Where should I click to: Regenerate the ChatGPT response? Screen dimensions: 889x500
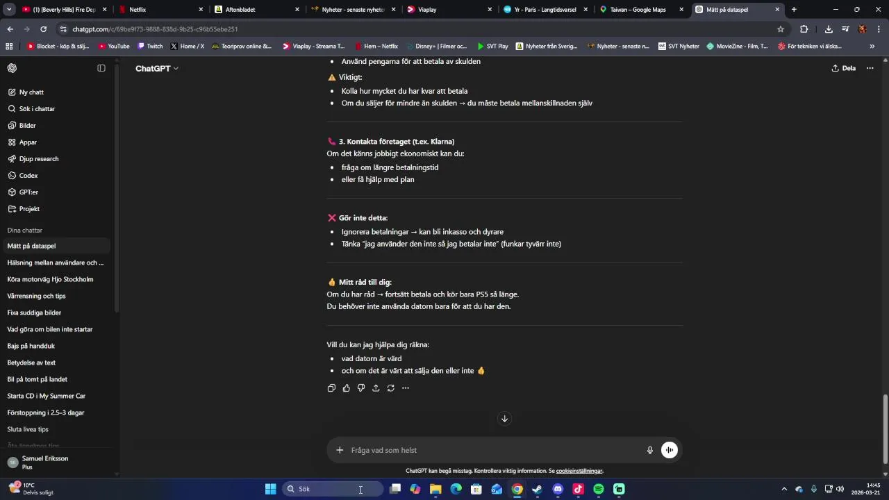tap(391, 388)
